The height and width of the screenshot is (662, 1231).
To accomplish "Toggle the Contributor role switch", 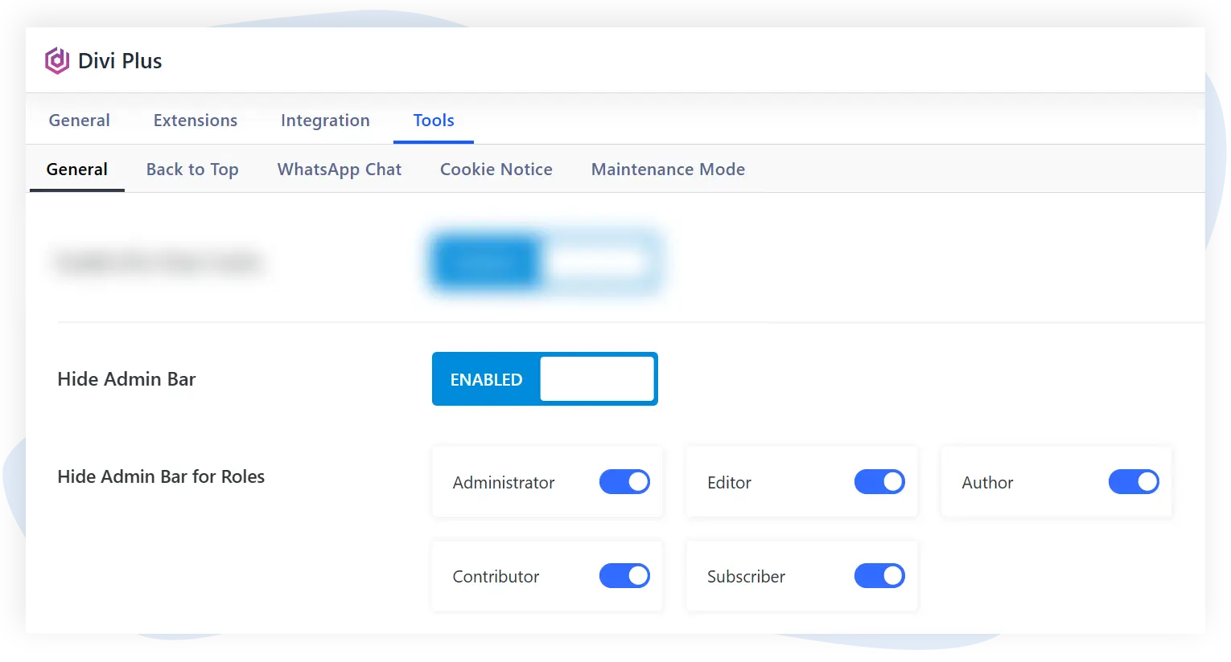I will (x=624, y=576).
